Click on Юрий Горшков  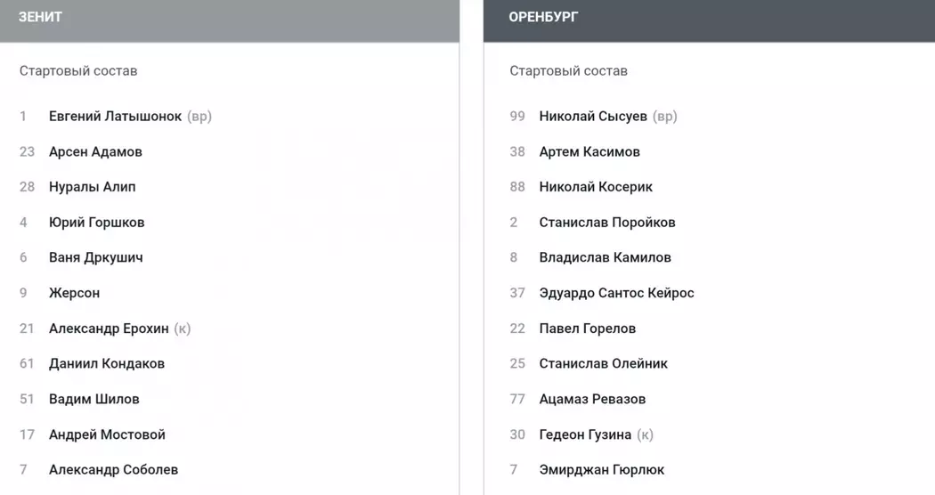tap(96, 223)
